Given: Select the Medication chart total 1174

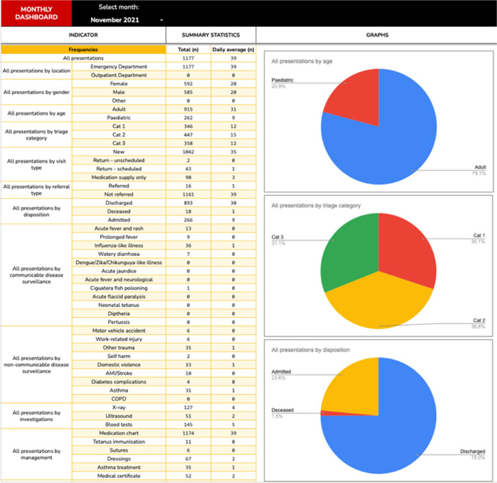Looking at the screenshot, I should click(x=188, y=433).
